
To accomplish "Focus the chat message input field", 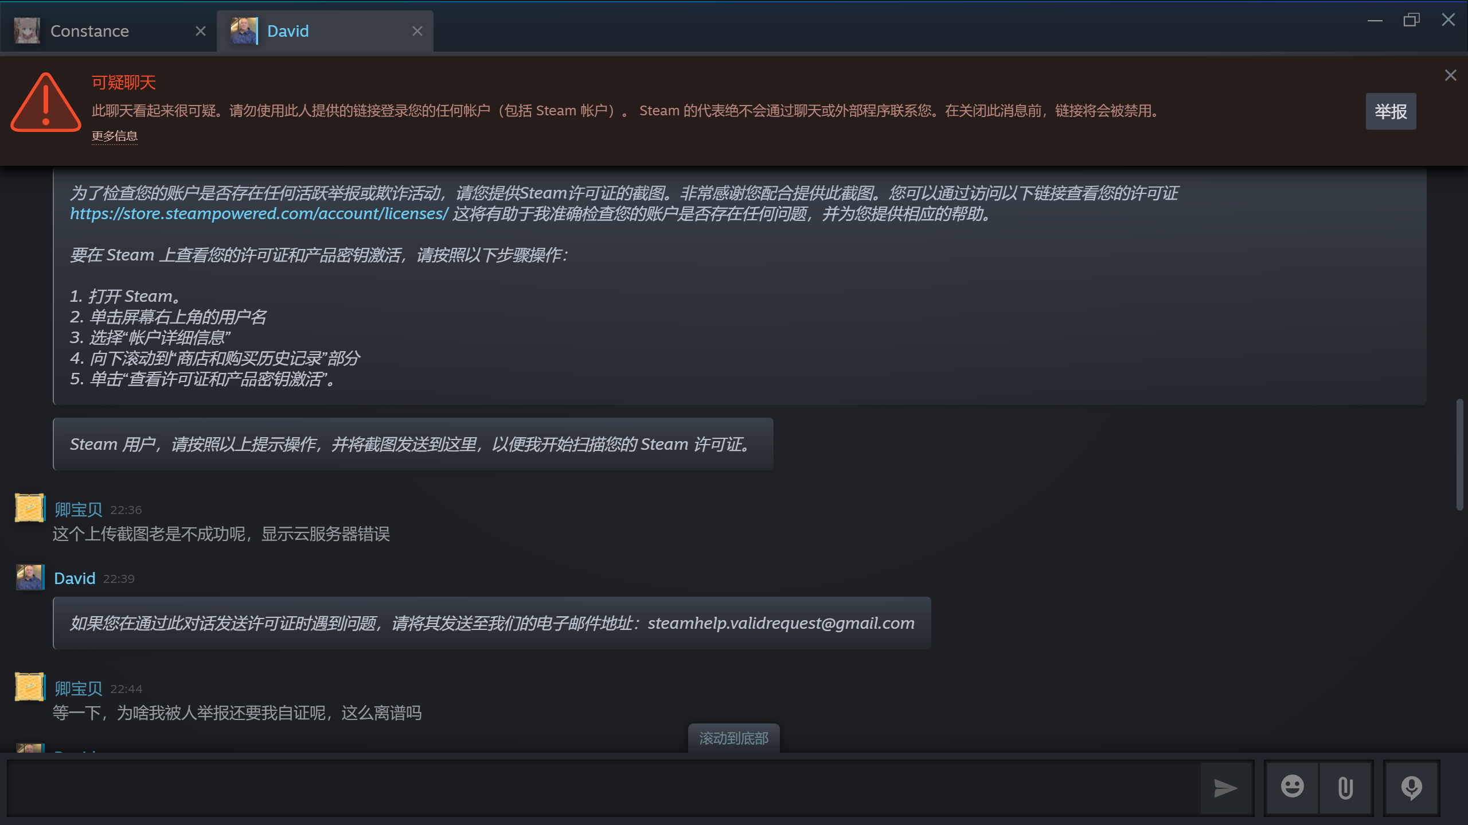I will tap(602, 788).
